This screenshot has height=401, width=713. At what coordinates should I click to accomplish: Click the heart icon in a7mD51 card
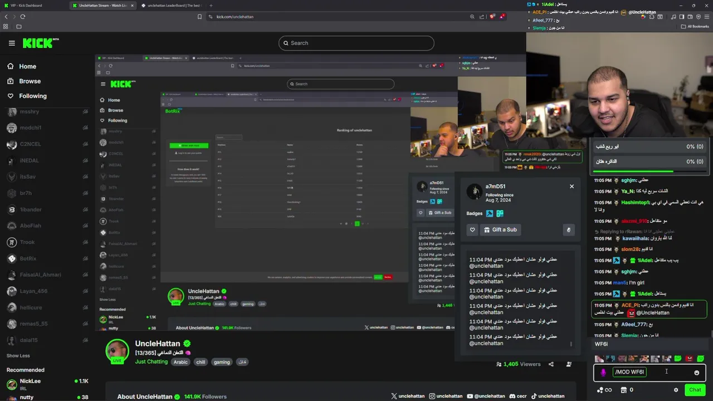(x=472, y=229)
